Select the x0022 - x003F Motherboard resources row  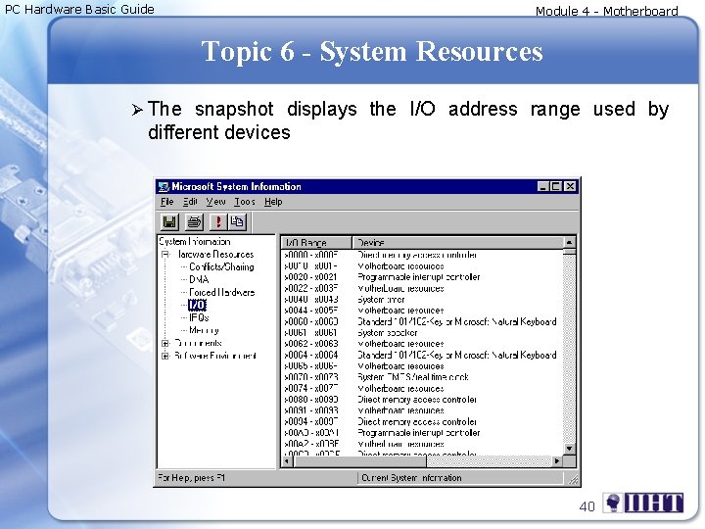422,288
